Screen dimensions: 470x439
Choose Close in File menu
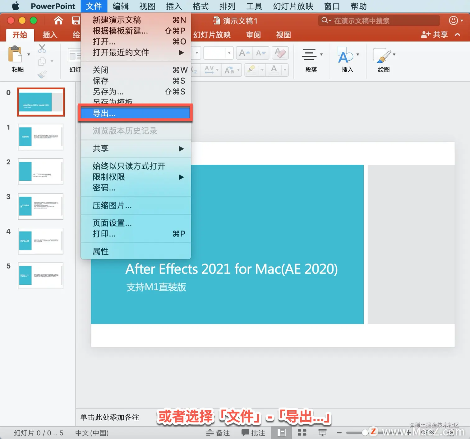pyautogui.click(x=136, y=70)
